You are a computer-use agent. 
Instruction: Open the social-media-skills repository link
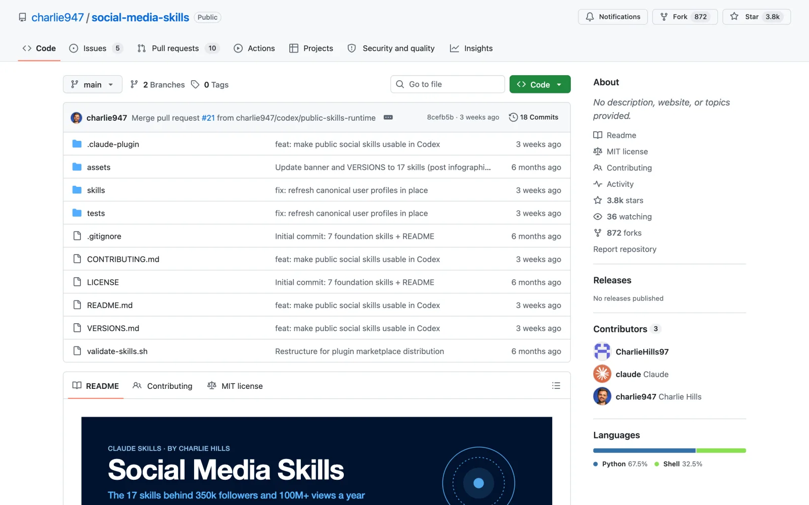(140, 17)
